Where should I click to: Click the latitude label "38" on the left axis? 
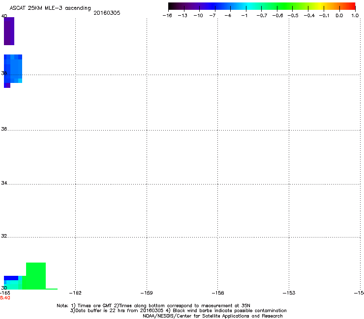4,73
